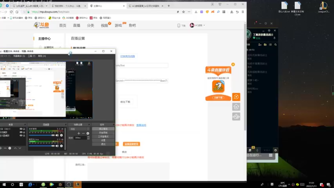Open the scene transition type dropdown
334x188 pixels.
79,129
